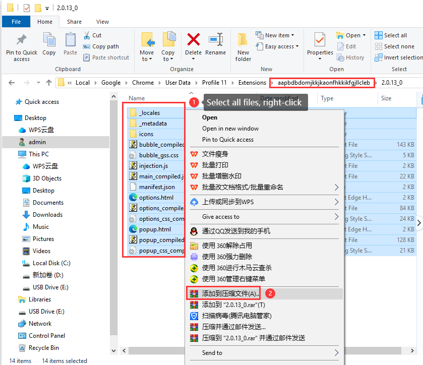Click Open in context menu
The width and height of the screenshot is (423, 365).
[x=210, y=117]
